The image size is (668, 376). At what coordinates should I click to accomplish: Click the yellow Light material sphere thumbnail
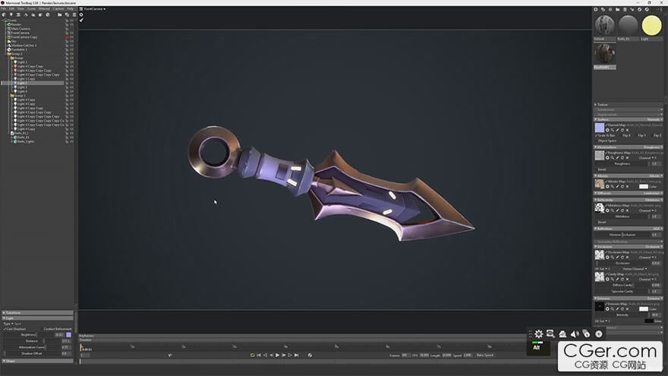(x=651, y=25)
